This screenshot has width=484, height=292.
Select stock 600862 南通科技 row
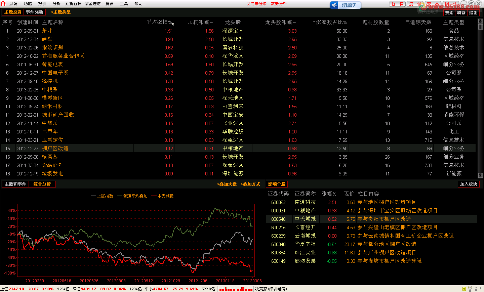pos(372,202)
